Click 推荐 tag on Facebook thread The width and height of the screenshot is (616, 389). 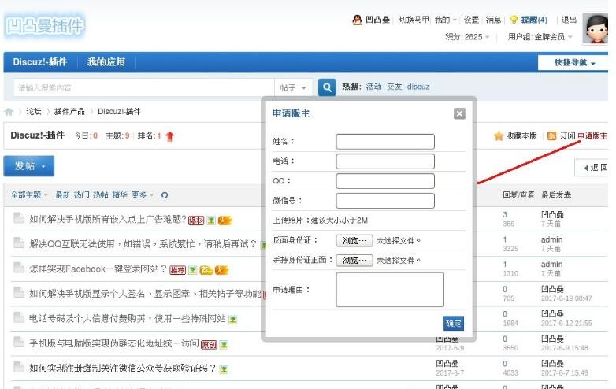[x=177, y=270]
